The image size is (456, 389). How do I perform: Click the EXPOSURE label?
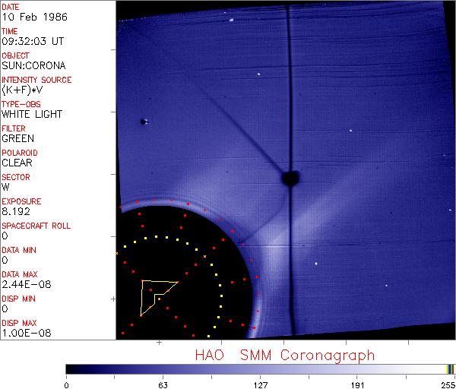coord(21,201)
